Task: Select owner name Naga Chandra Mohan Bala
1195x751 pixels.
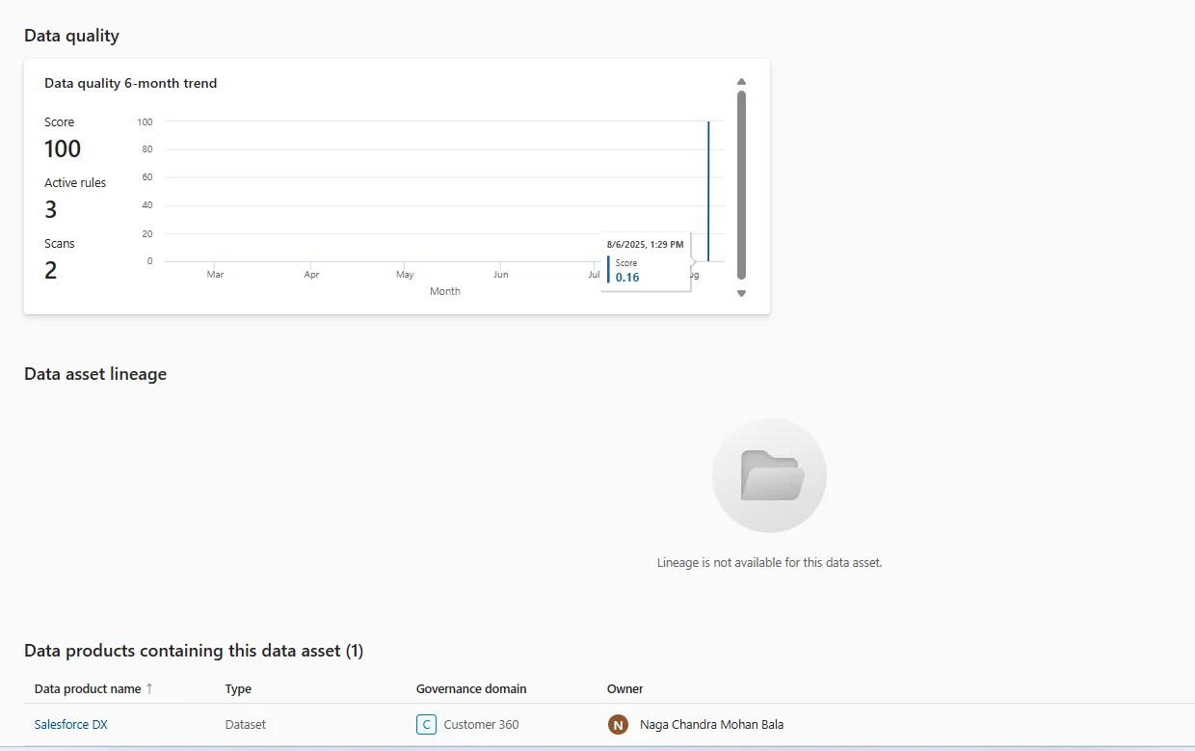Action: click(x=711, y=724)
